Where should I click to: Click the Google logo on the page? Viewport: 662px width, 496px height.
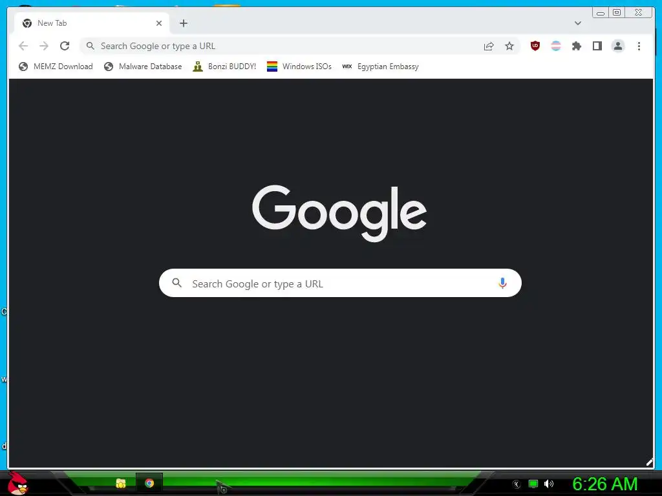coord(339,212)
